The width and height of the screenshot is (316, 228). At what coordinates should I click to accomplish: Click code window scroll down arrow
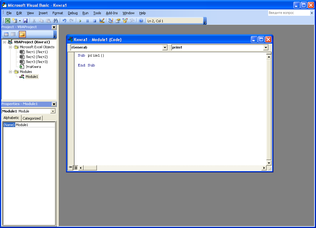(269, 163)
